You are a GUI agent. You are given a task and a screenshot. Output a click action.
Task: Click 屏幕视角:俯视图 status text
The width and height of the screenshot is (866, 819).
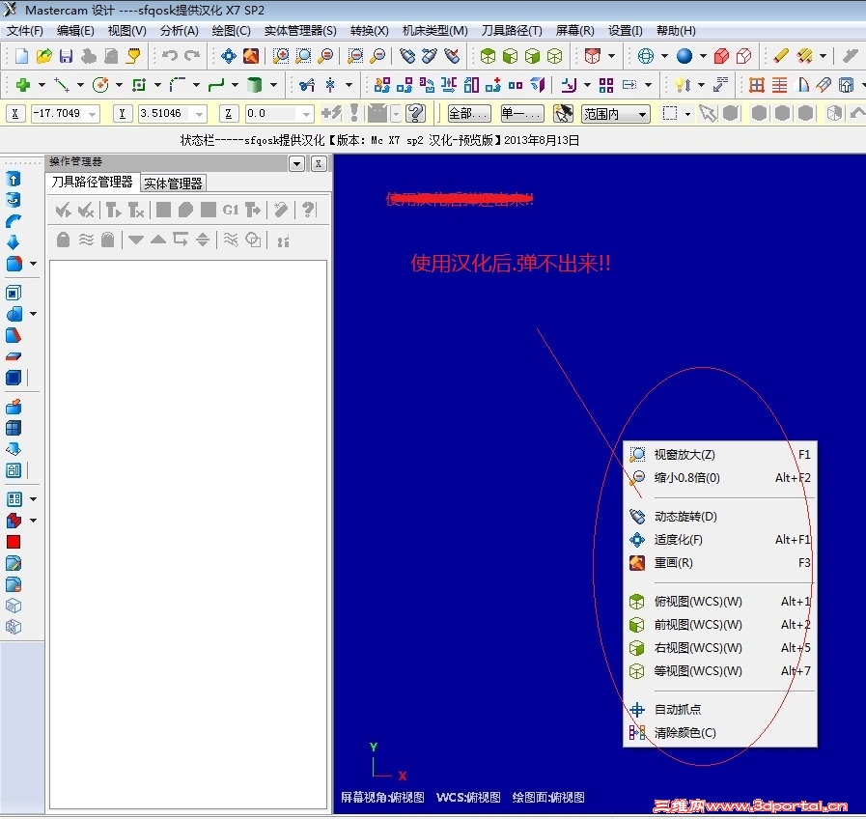click(382, 798)
